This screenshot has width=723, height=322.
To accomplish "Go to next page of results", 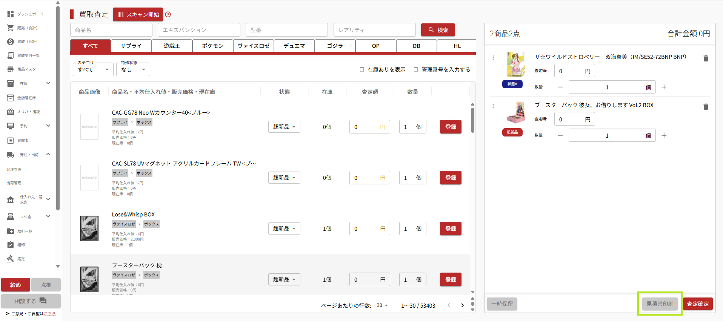I will pyautogui.click(x=462, y=305).
